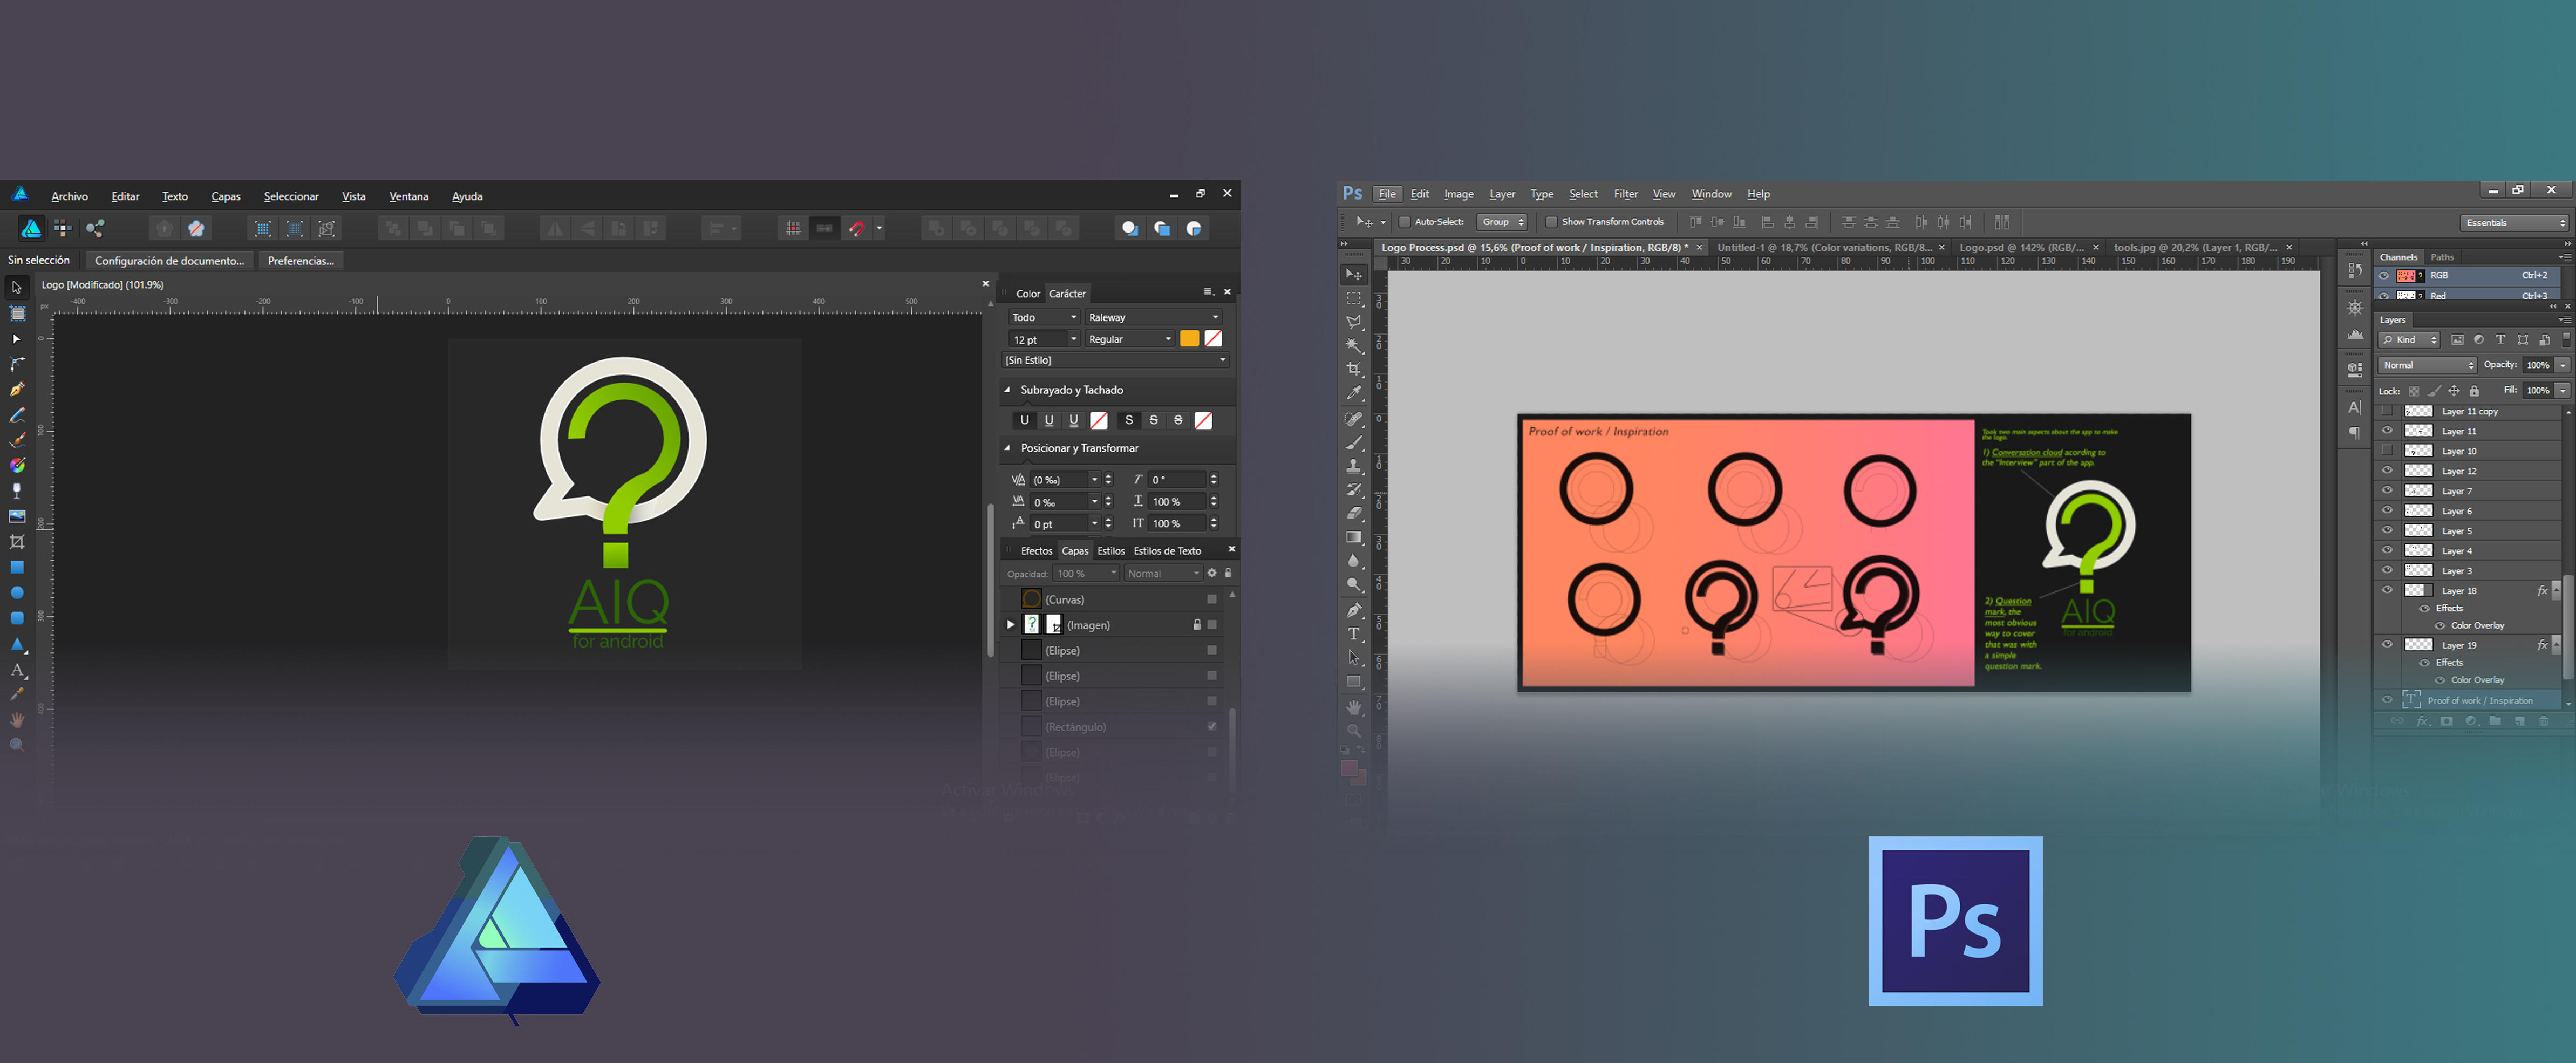Viewport: 2576px width, 1063px height.
Task: Collapse the Posicionar y Transformar section
Action: 1007,448
